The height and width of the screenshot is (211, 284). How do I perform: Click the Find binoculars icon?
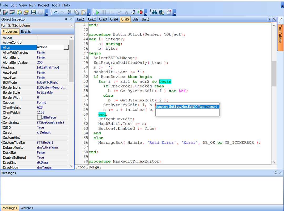tap(155, 12)
